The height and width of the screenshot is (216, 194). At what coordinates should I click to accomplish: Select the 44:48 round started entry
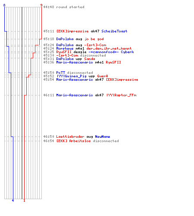click(64, 7)
